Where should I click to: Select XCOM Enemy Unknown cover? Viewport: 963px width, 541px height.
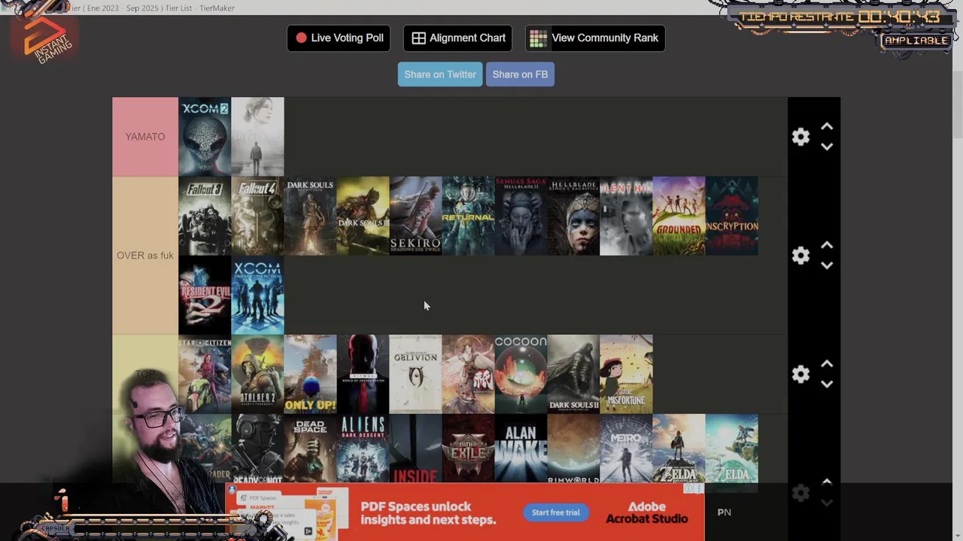click(257, 295)
